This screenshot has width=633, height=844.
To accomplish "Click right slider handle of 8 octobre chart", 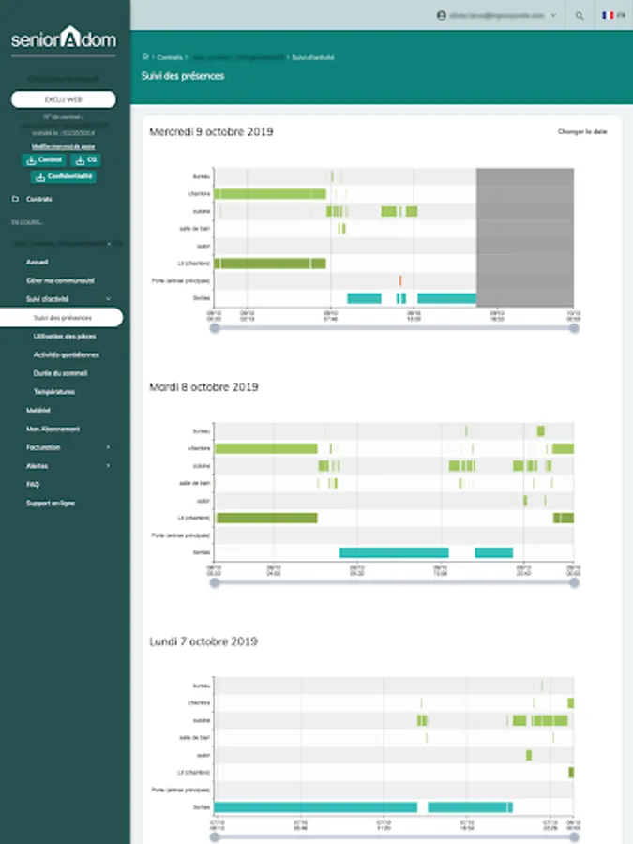I will [x=574, y=582].
